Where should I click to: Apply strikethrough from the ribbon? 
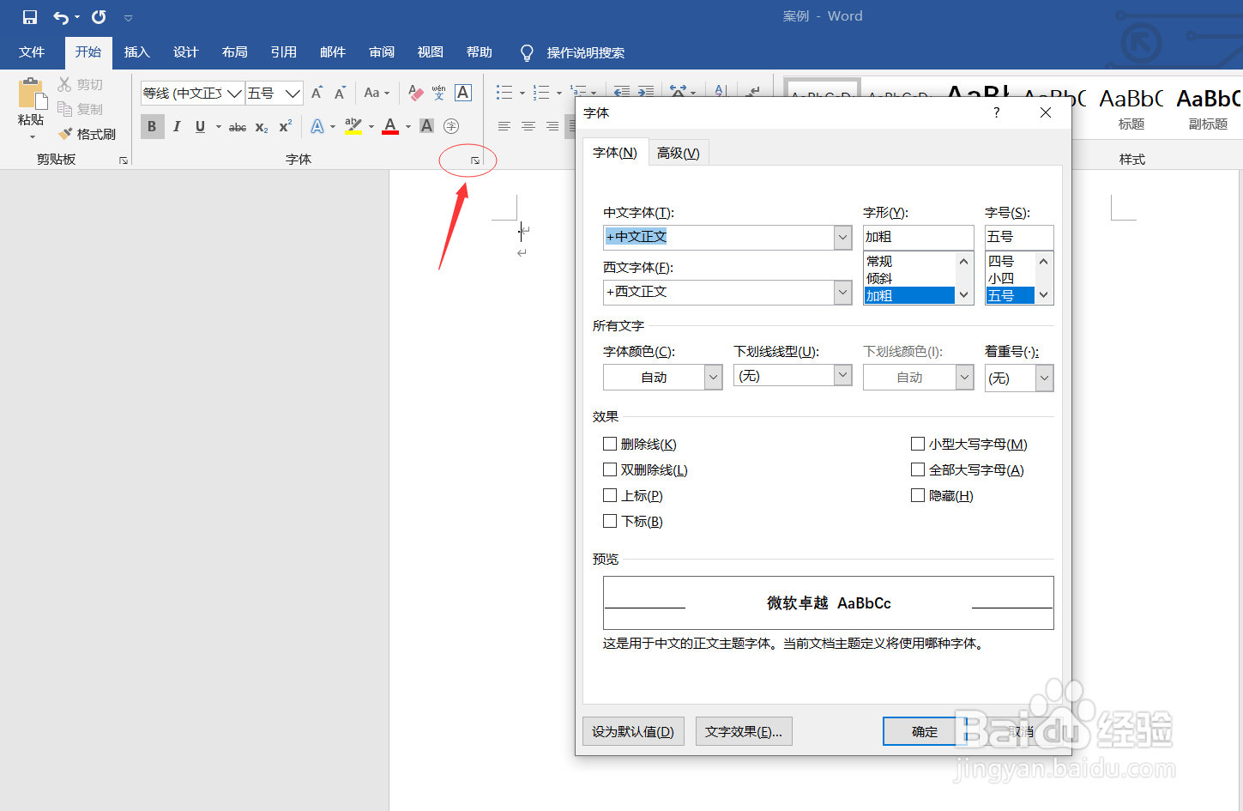coord(237,126)
